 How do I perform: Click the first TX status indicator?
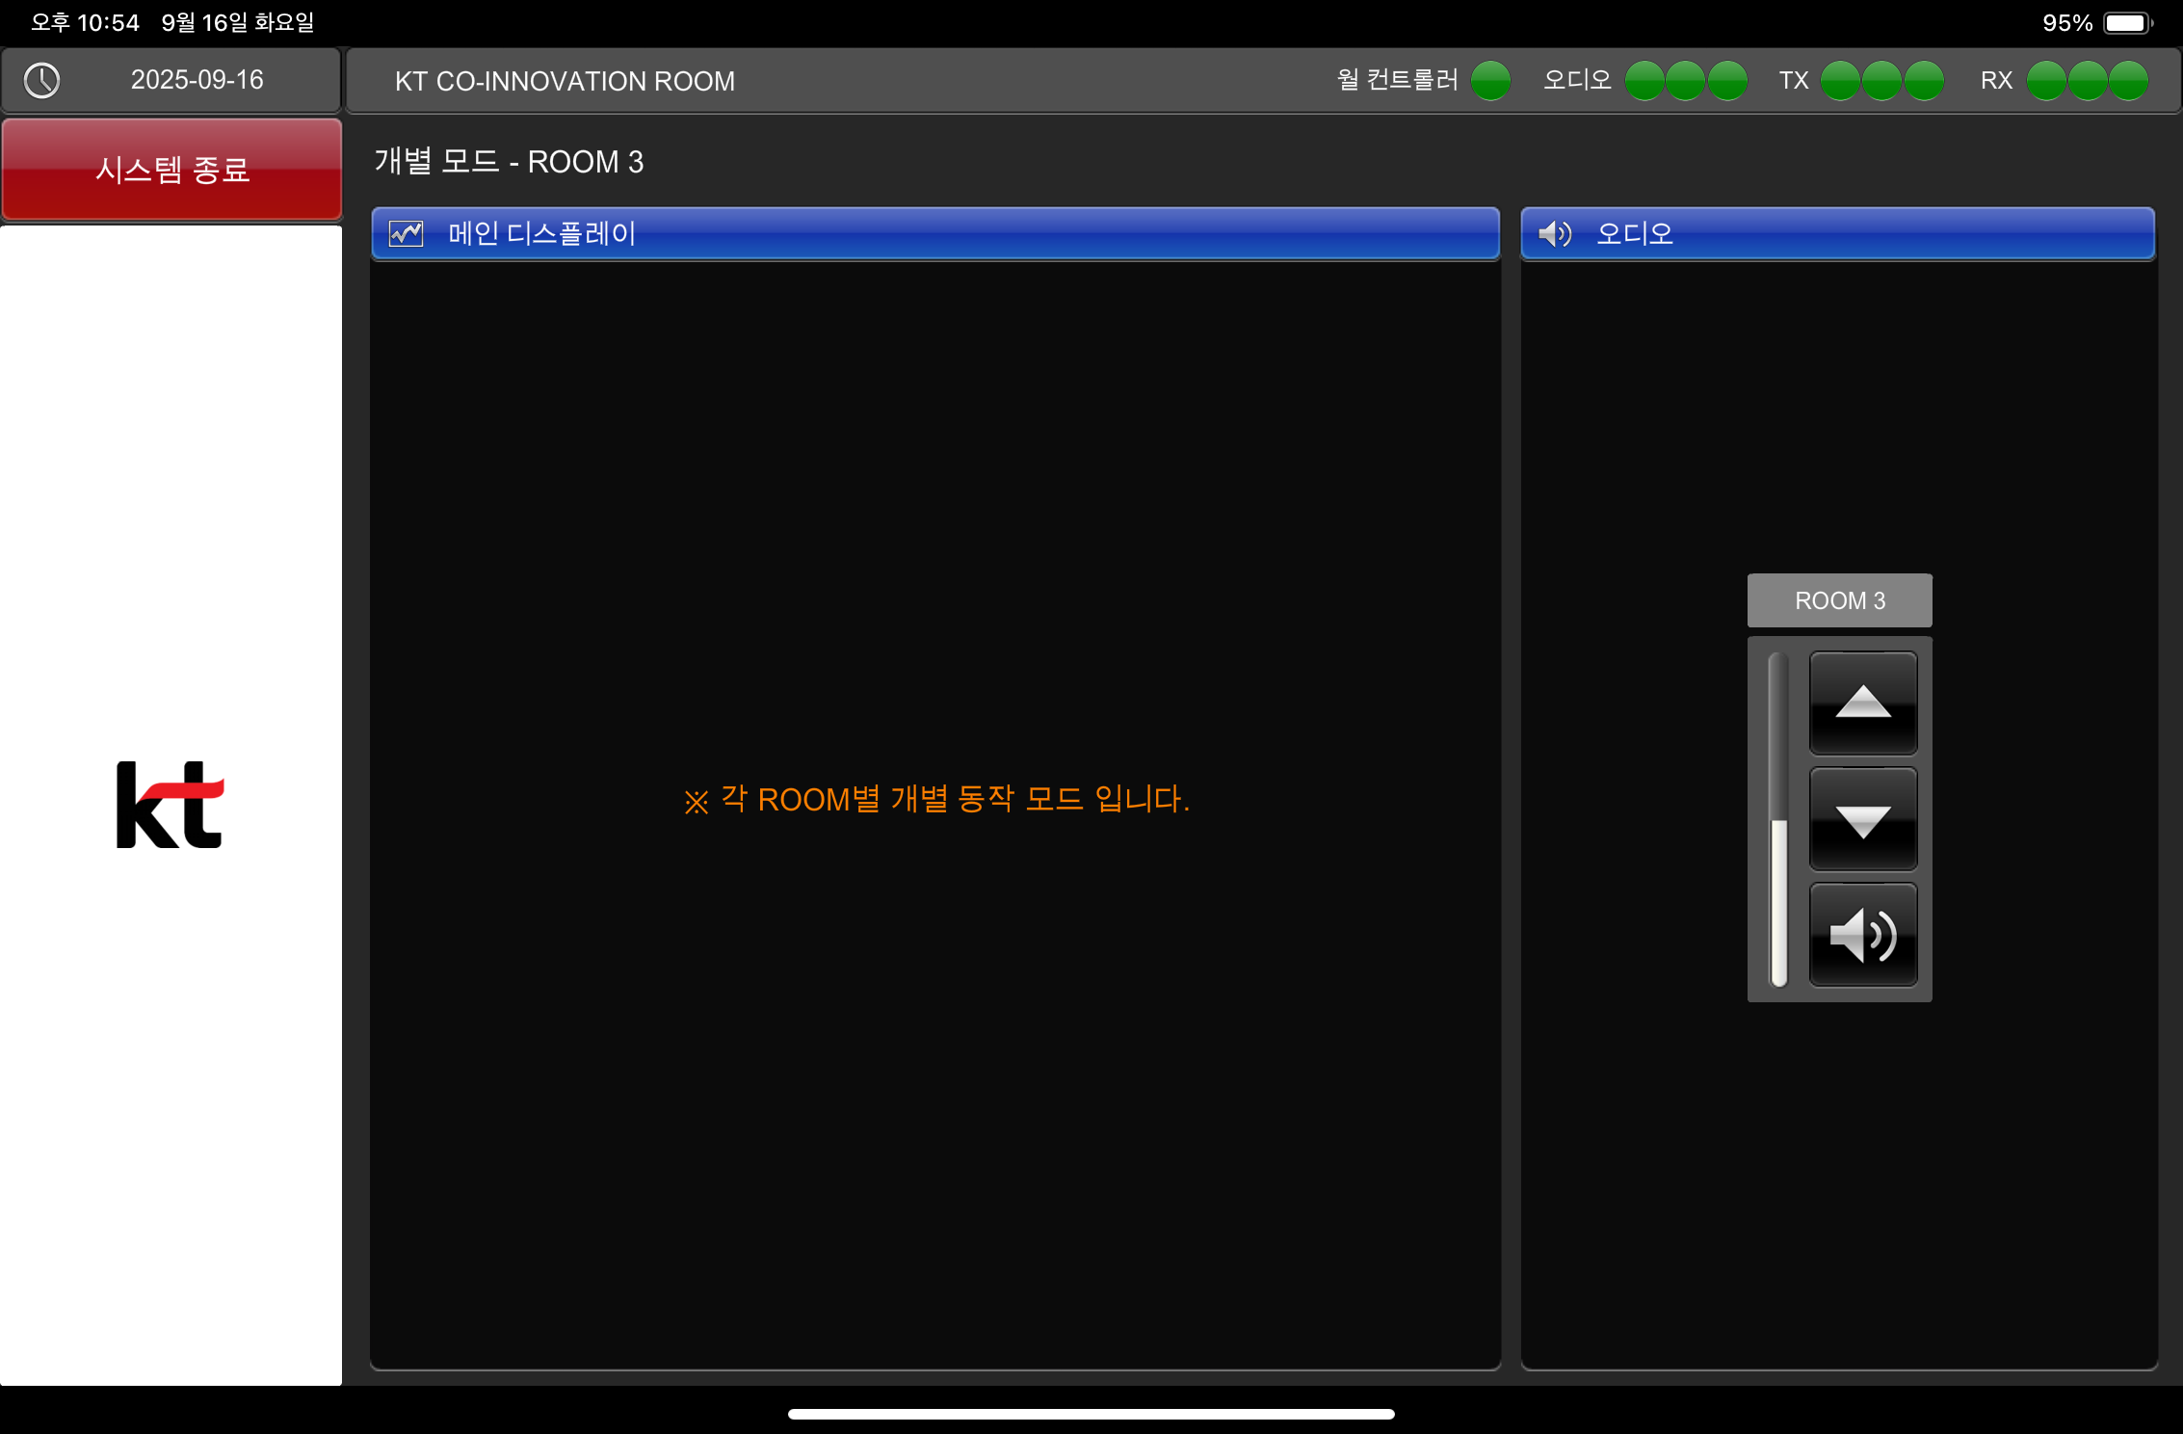pos(1840,81)
